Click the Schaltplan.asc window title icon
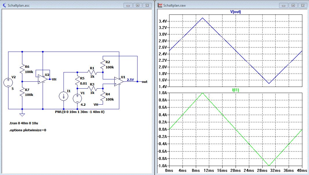The height and width of the screenshot is (175, 309). point(4,5)
